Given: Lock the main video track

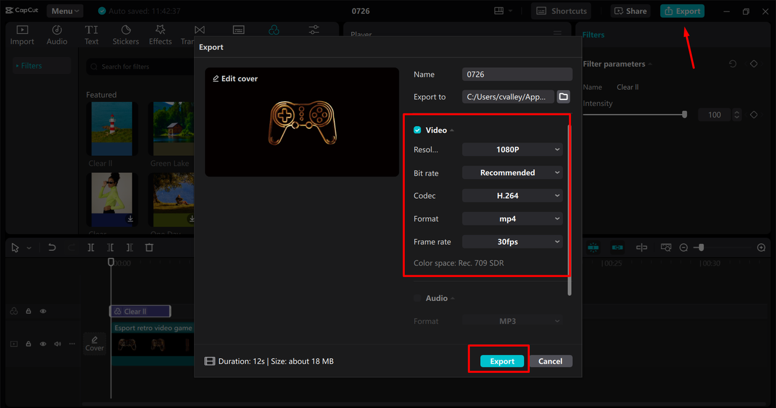Looking at the screenshot, I should [x=28, y=344].
